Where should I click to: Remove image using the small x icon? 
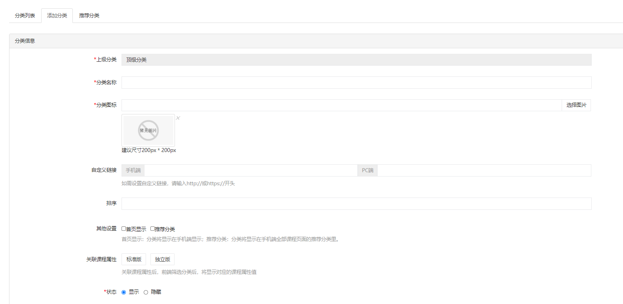(178, 118)
